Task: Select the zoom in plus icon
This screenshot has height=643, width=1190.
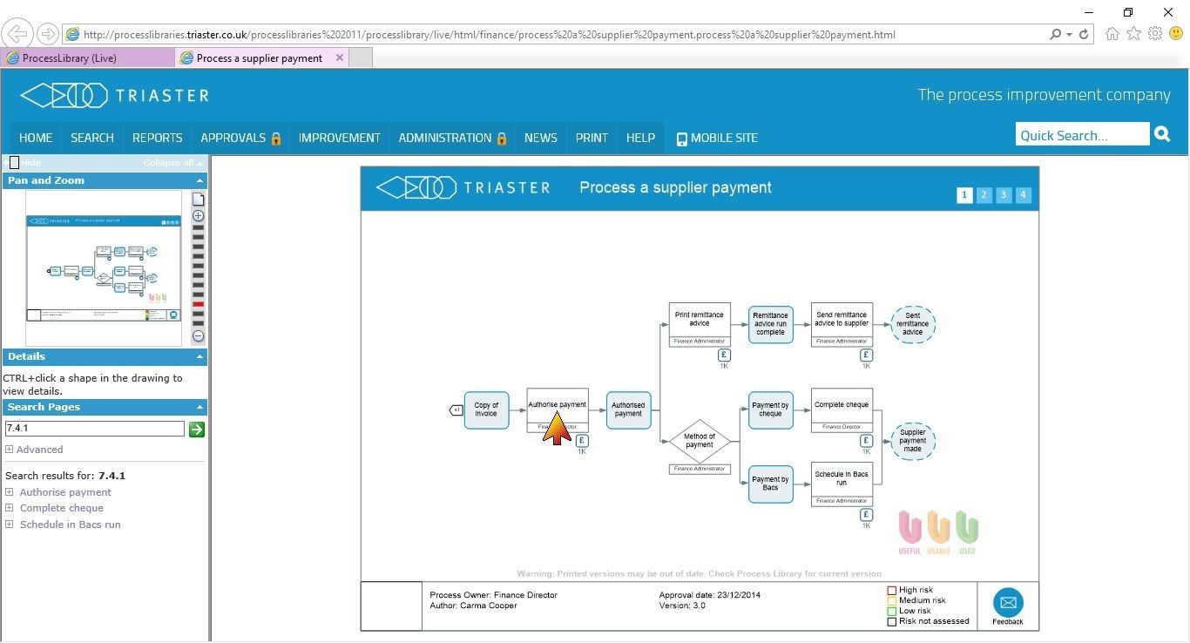Action: pos(198,215)
